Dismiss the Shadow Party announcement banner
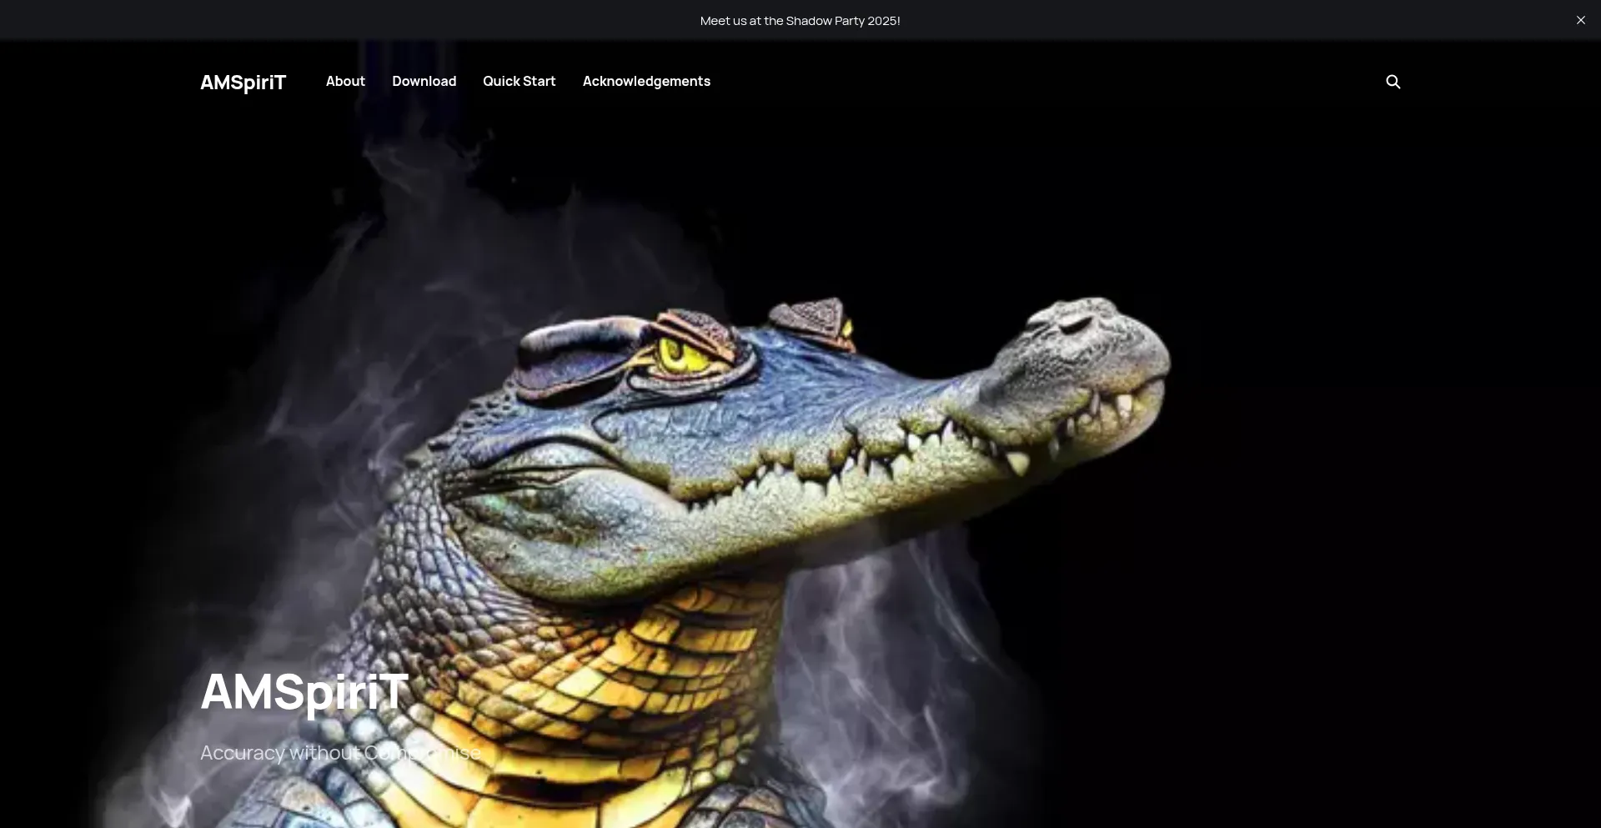This screenshot has width=1601, height=828. (x=1580, y=20)
